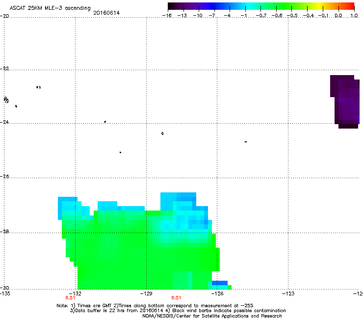
Task: Click the red 6:51 time left of -126
Action: [x=176, y=298]
